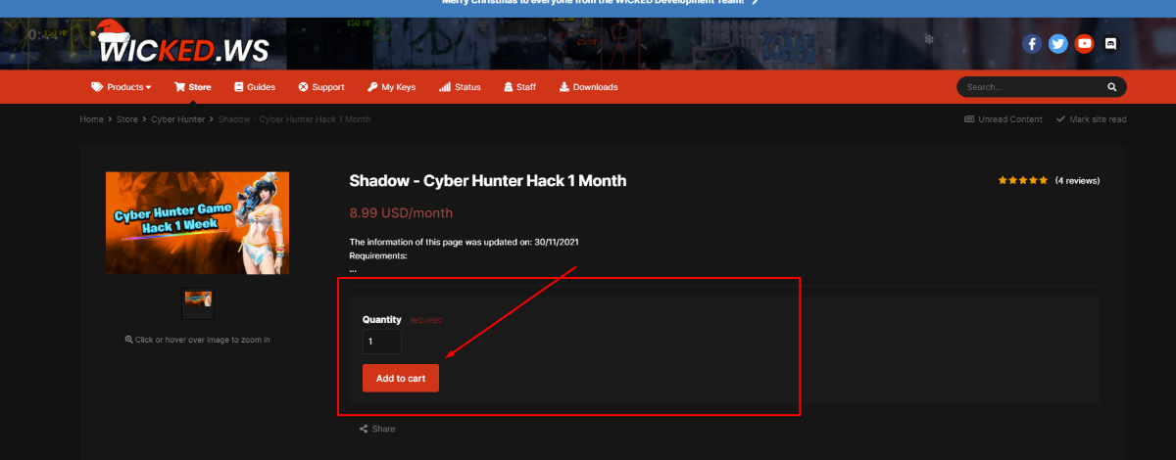Click the 'Requirements:' text
Image resolution: width=1176 pixels, height=460 pixels.
(x=377, y=255)
